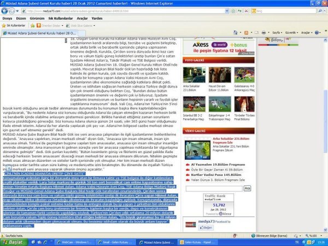Click the Show Desktop quick launch icon

click(33, 242)
